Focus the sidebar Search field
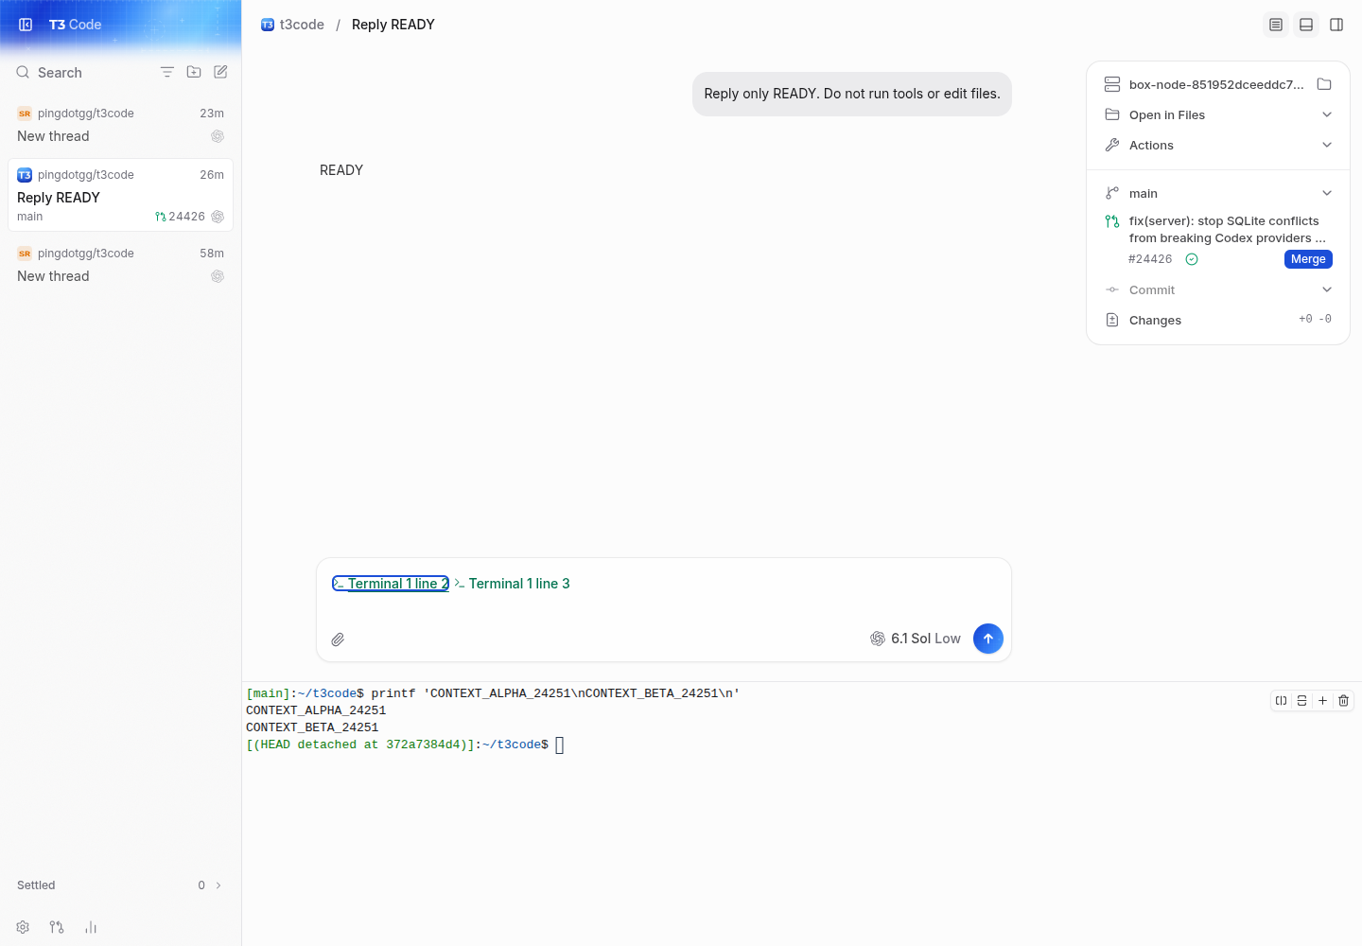 tap(83, 73)
